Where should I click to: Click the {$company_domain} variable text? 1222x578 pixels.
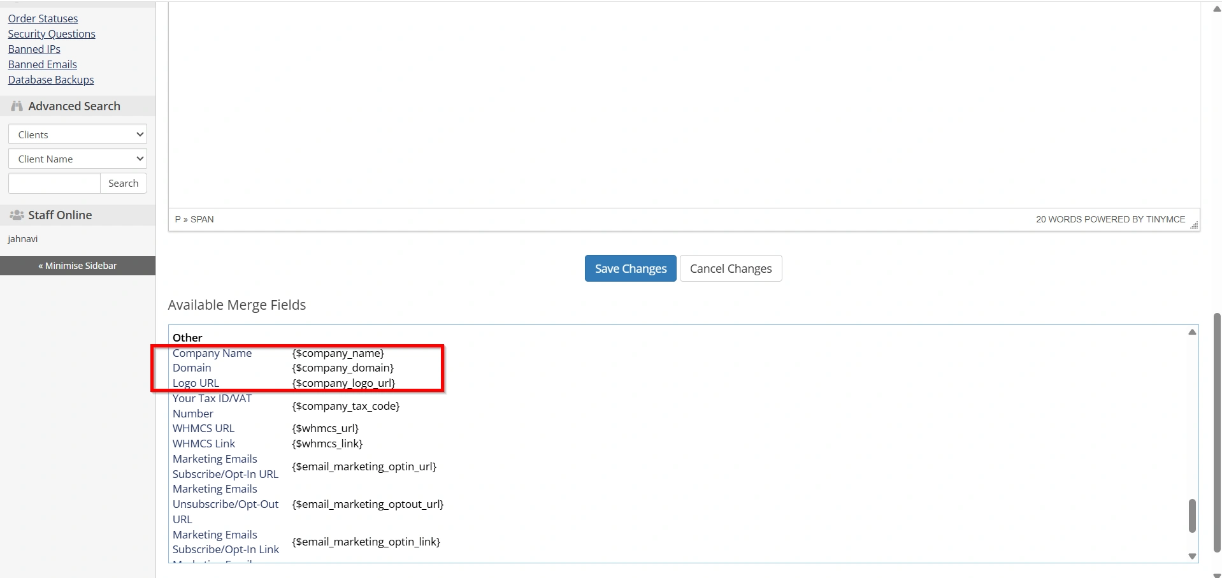[x=343, y=368]
